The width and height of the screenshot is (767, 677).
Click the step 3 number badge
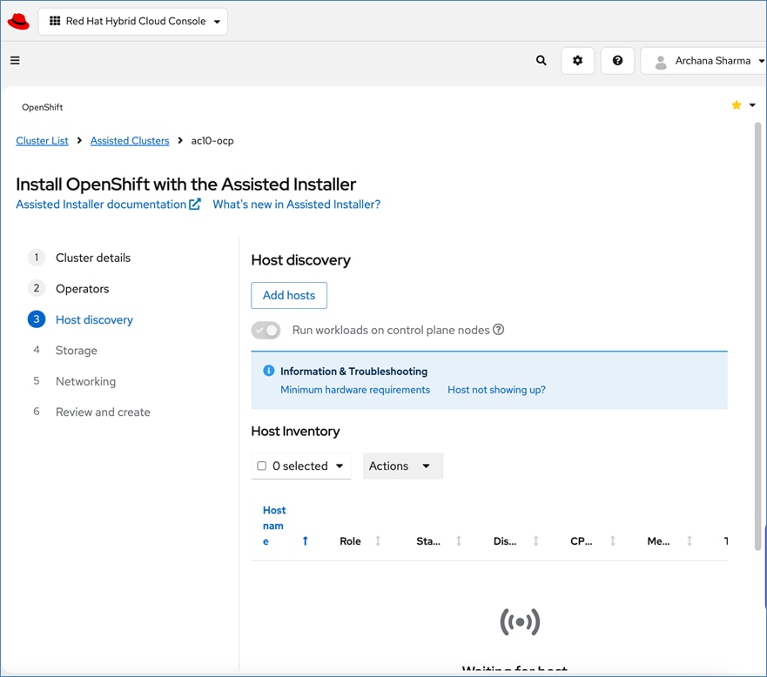click(x=37, y=319)
